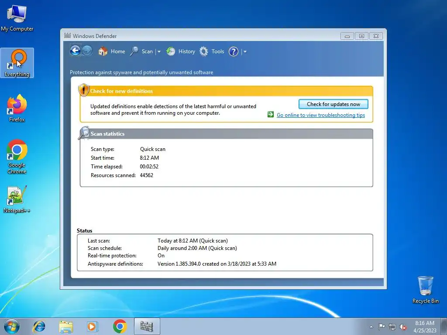Start a scan via Scan label

147,51
